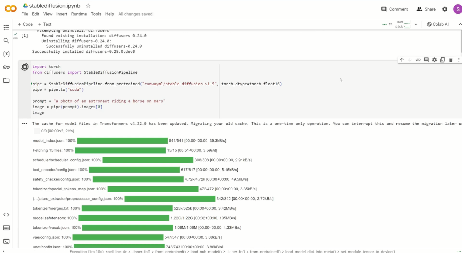The image size is (462, 253).
Task: Open the Runtime menu
Action: click(x=79, y=14)
